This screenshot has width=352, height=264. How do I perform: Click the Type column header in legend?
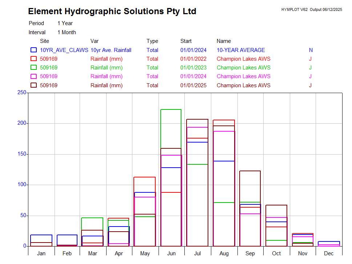click(x=152, y=41)
